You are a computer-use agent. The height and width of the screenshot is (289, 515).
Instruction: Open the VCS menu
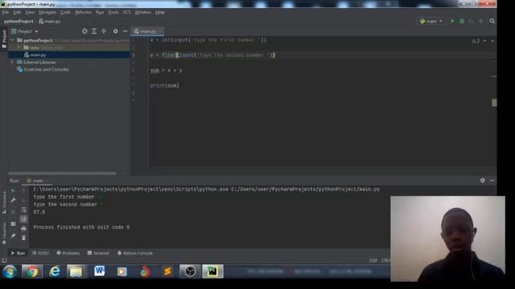click(x=126, y=12)
